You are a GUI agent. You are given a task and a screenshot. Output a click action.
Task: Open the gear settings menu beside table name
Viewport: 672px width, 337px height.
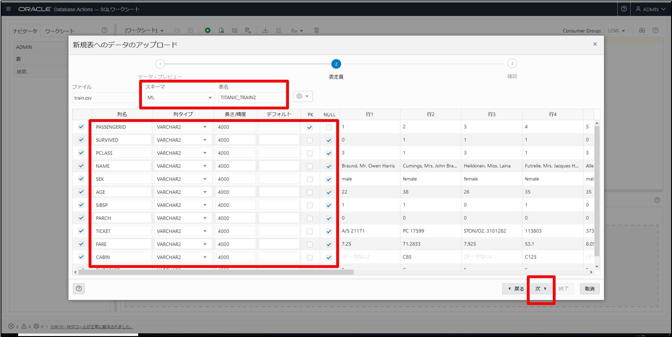pyautogui.click(x=303, y=96)
